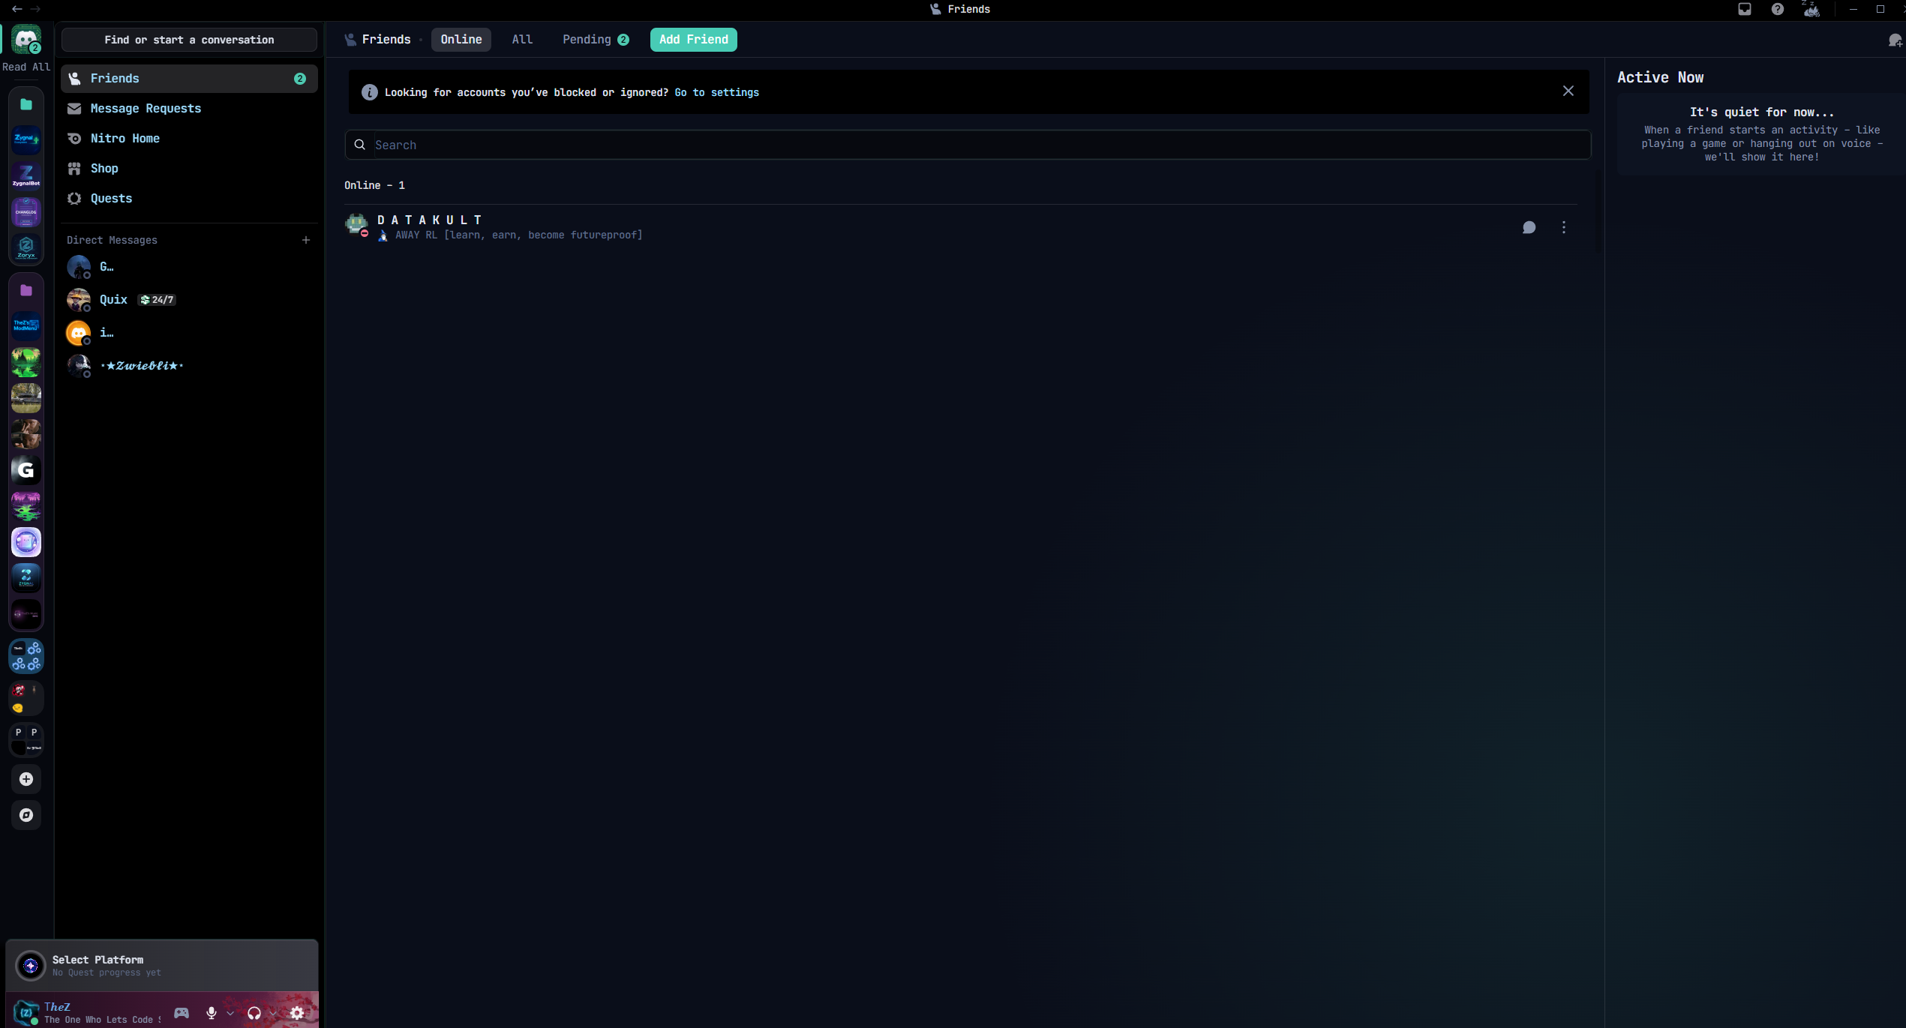Go forward with the right arrow

[x=35, y=9]
